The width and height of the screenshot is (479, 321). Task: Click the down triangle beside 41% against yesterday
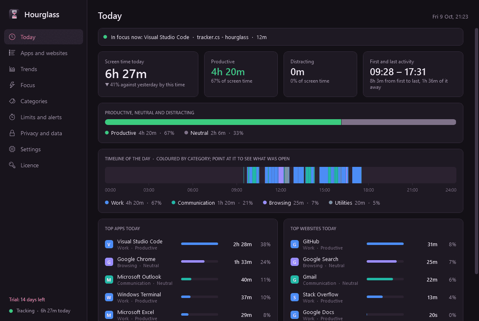pos(107,85)
